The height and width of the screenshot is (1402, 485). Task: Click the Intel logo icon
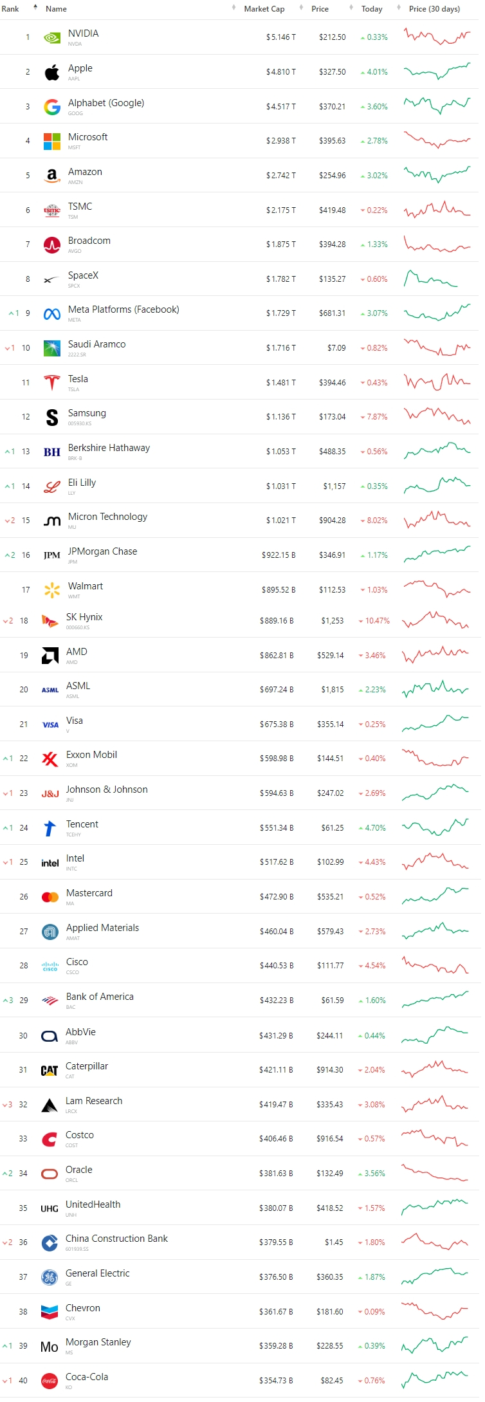tap(50, 863)
